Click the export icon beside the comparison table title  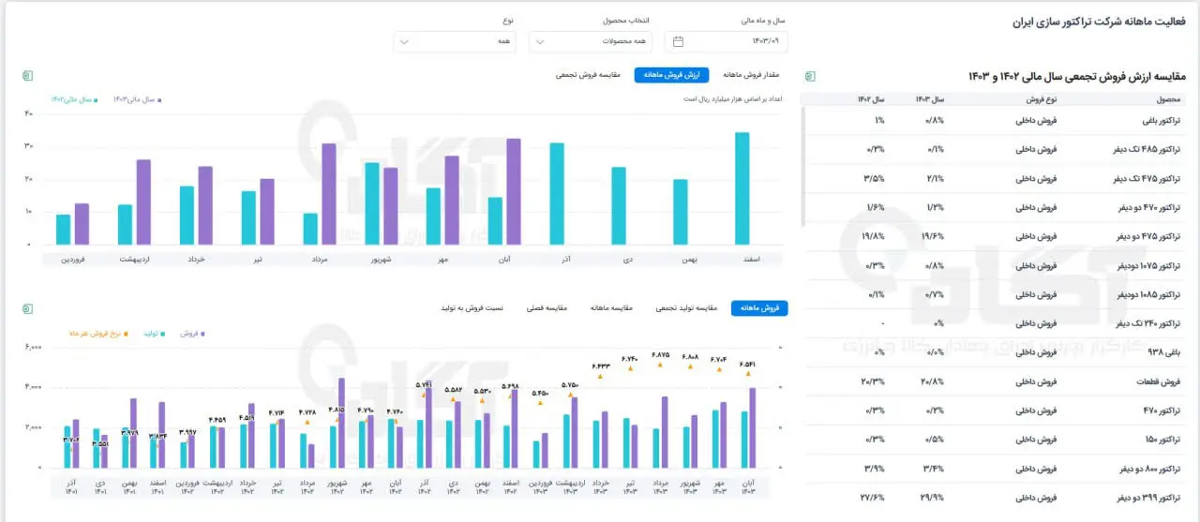(810, 76)
